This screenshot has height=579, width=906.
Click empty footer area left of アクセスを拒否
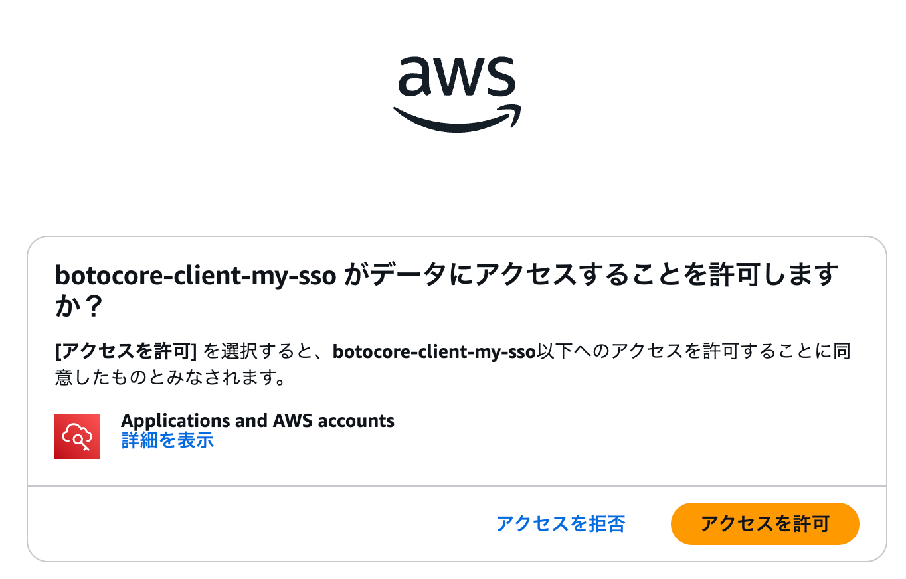click(x=259, y=524)
